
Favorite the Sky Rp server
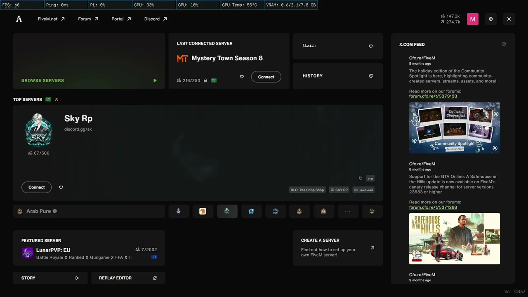[x=61, y=187]
